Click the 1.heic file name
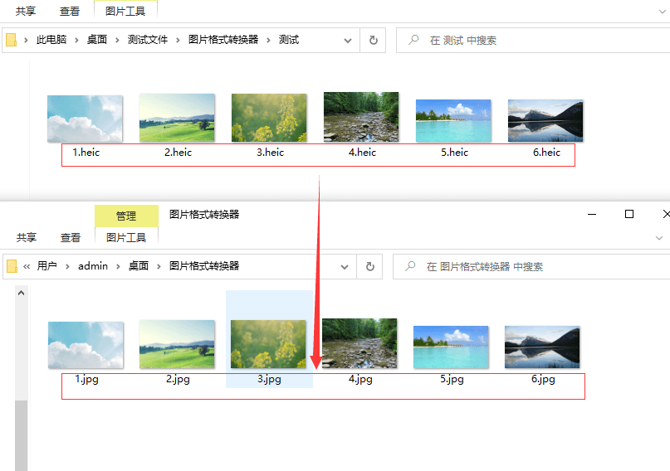This screenshot has width=670, height=471. (x=86, y=153)
